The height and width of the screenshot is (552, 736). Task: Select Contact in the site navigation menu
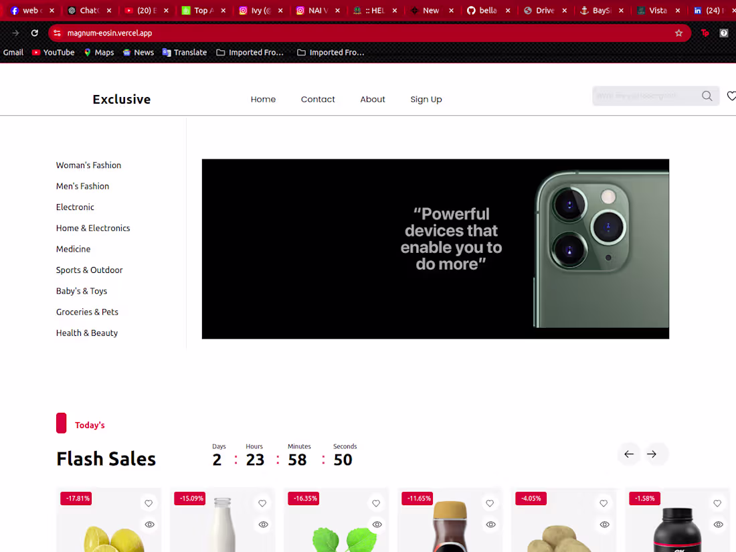(x=318, y=99)
